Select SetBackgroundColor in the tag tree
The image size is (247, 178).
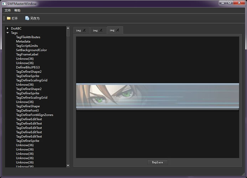(31, 50)
